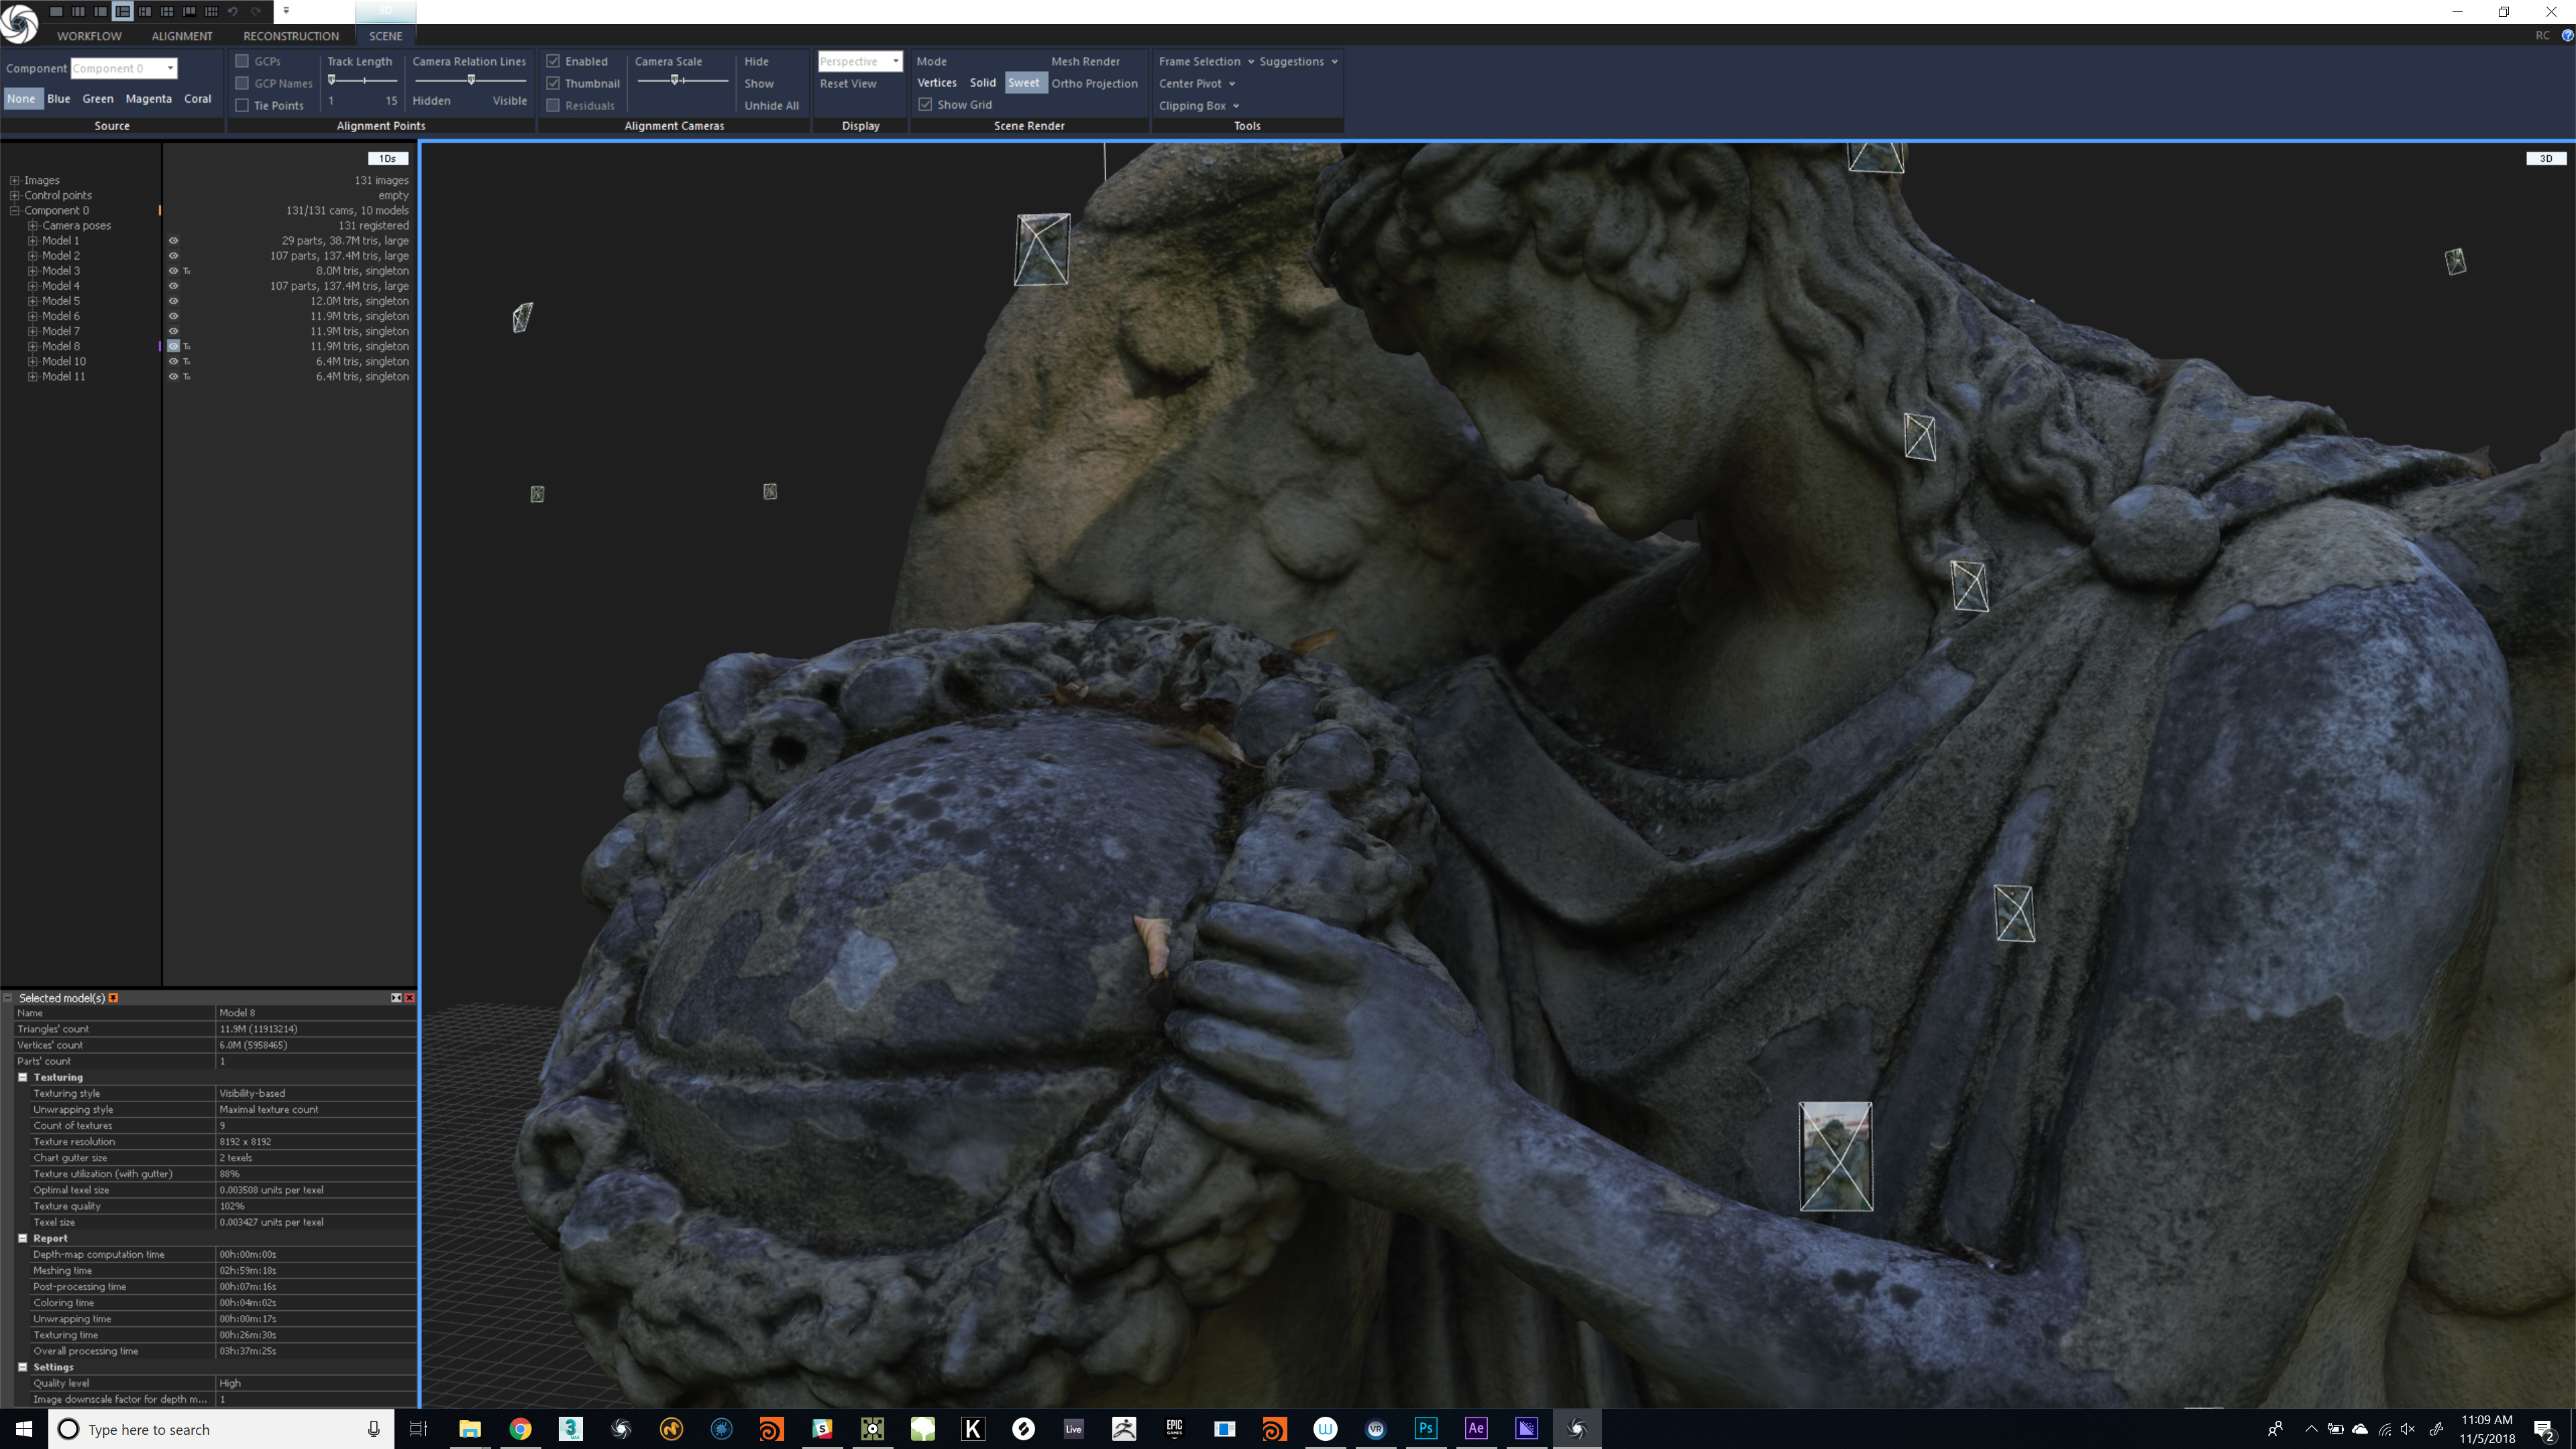This screenshot has height=1449, width=2576.
Task: Open Epic Games Launcher from the taskbar
Action: 1174,1429
